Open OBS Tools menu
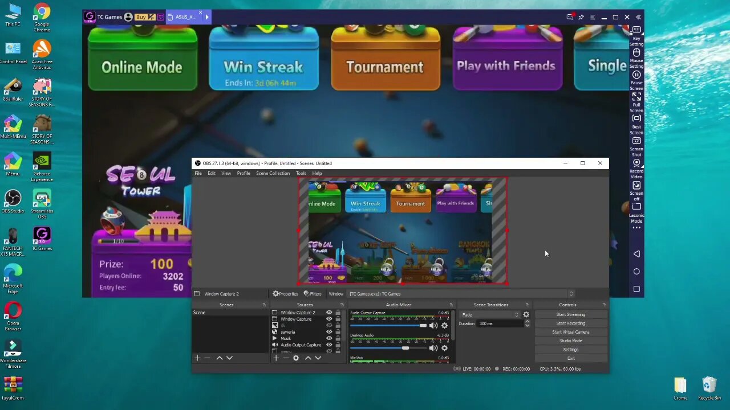The image size is (730, 410). (301, 173)
